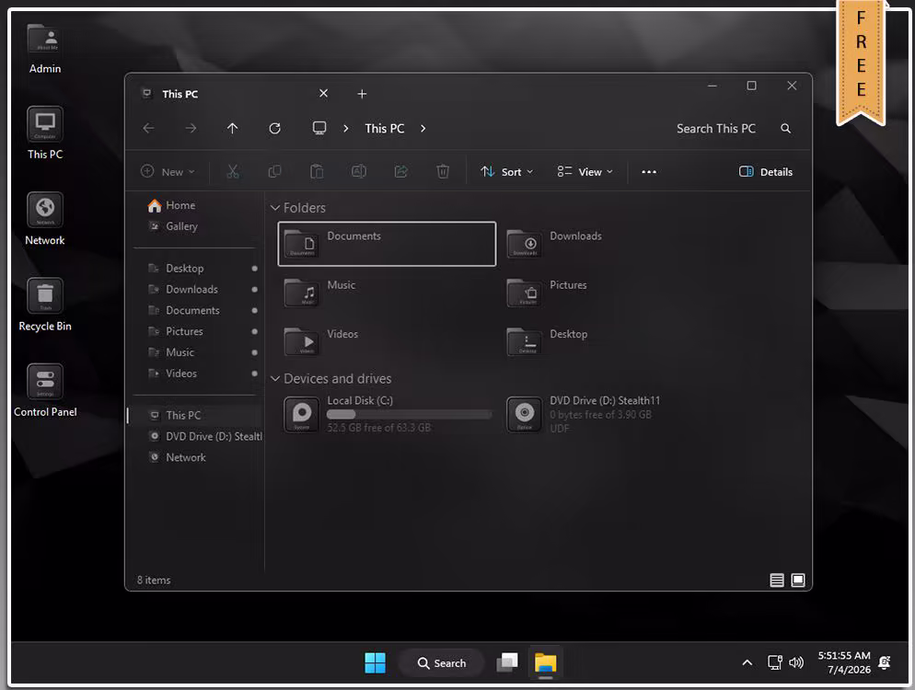This screenshot has height=690, width=915.
Task: Select DVD Drive (D:) in navigation pane
Action: [x=195, y=436]
